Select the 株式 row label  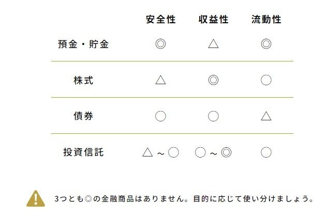click(83, 80)
